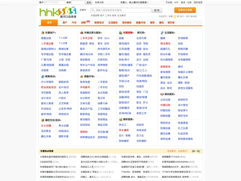Open the 代理记账 link

point(165,105)
